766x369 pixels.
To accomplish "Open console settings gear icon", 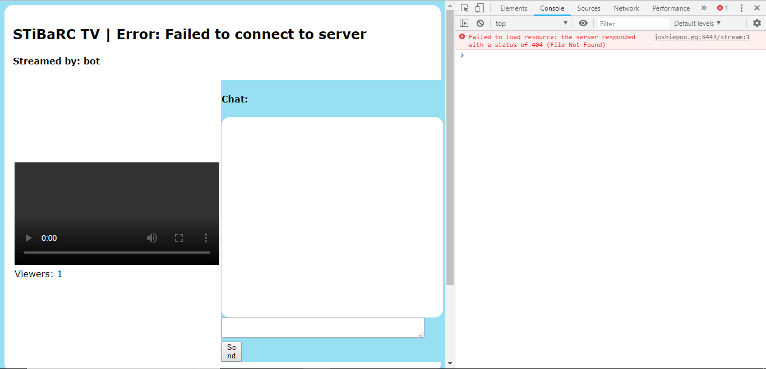I will click(x=756, y=24).
